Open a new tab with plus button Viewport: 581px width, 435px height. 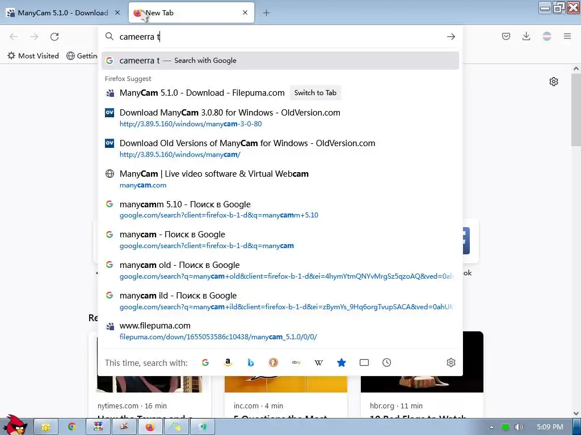pyautogui.click(x=267, y=13)
